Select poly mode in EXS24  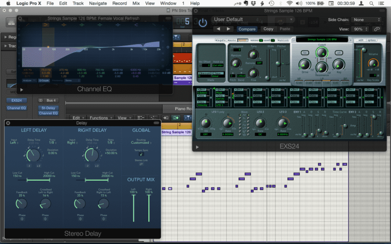(243, 40)
